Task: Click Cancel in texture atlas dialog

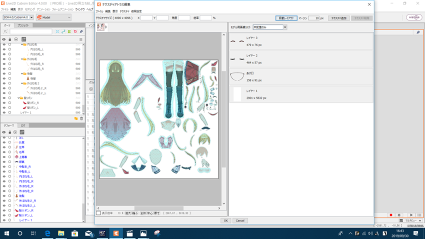Action: pos(240,220)
